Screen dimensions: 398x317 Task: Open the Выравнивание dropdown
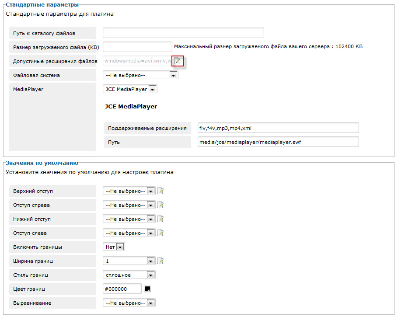tap(129, 303)
